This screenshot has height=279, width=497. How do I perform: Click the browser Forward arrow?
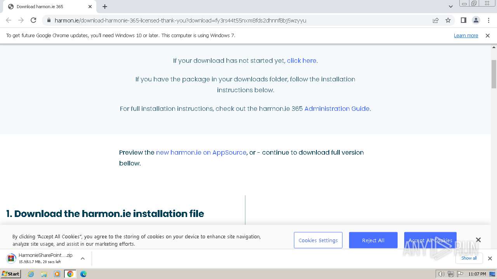(21, 20)
